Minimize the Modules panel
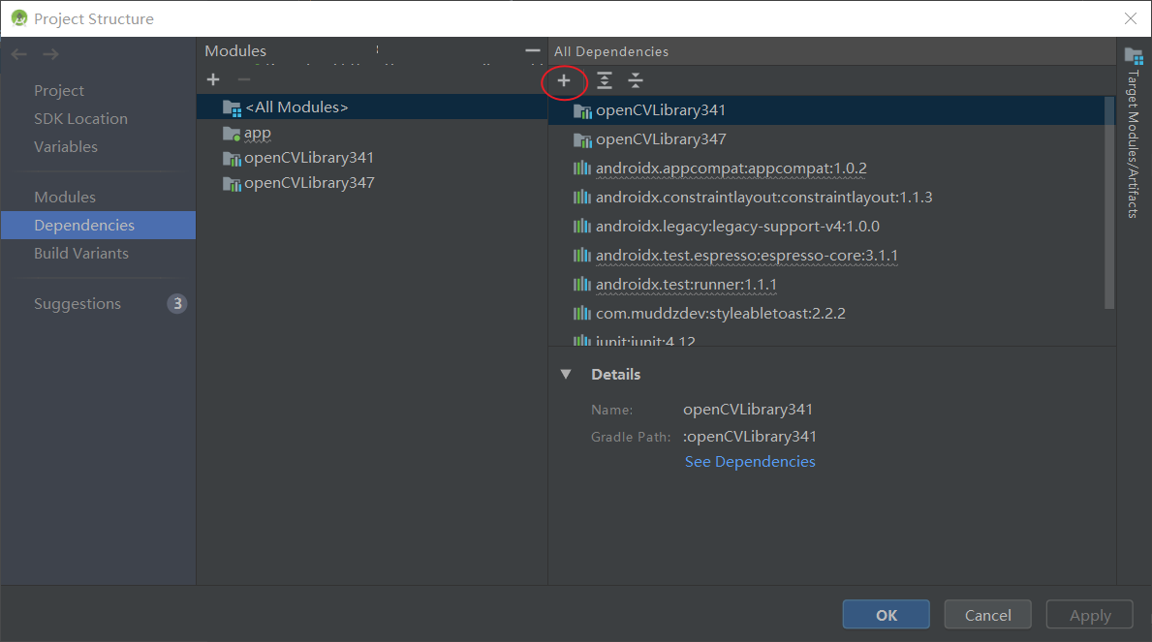The width and height of the screenshot is (1152, 642). tap(533, 50)
